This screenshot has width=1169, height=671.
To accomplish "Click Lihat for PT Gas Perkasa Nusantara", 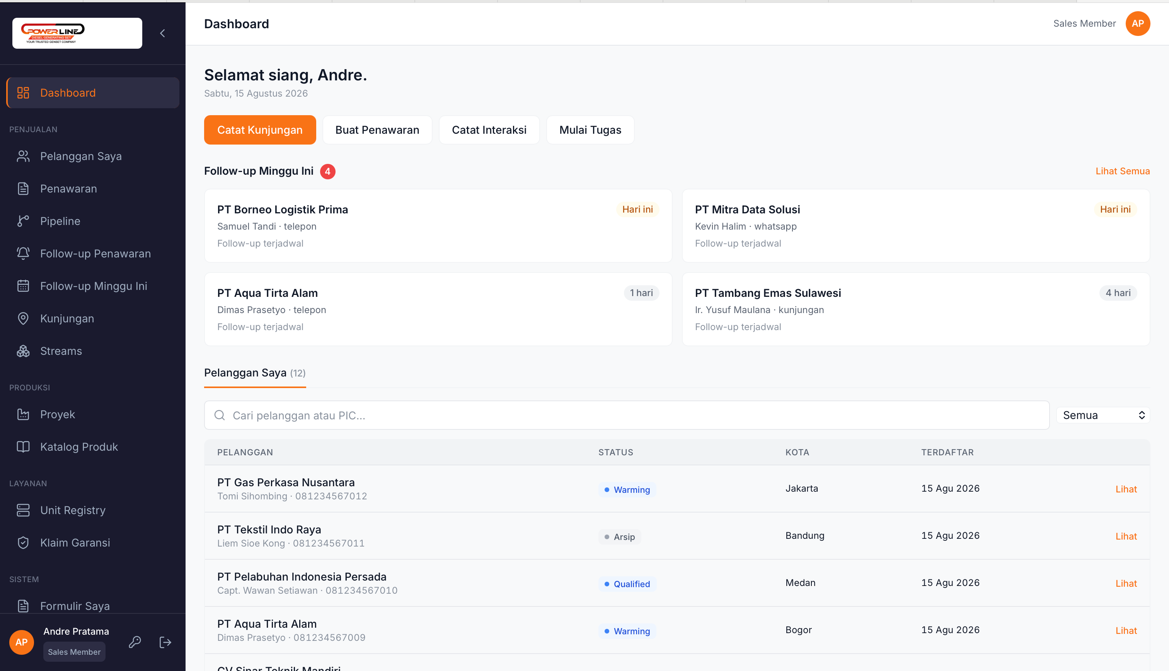I will tap(1126, 489).
